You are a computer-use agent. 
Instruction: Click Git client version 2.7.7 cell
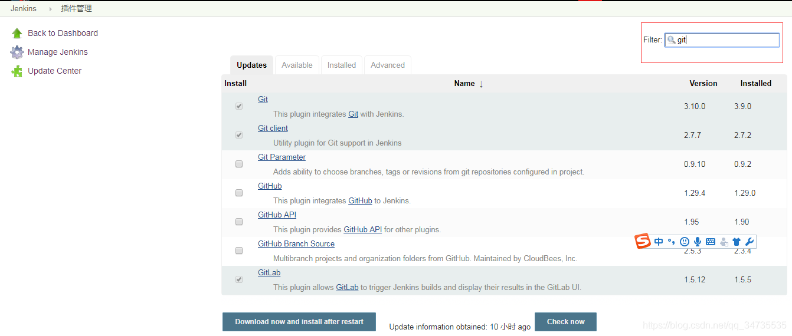[x=692, y=136]
